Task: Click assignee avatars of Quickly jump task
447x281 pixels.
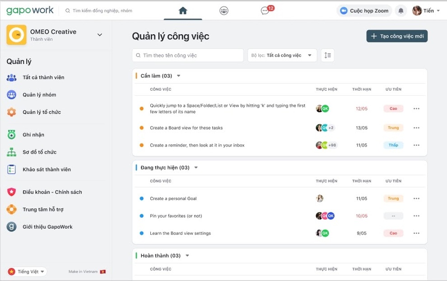Action: [x=322, y=108]
